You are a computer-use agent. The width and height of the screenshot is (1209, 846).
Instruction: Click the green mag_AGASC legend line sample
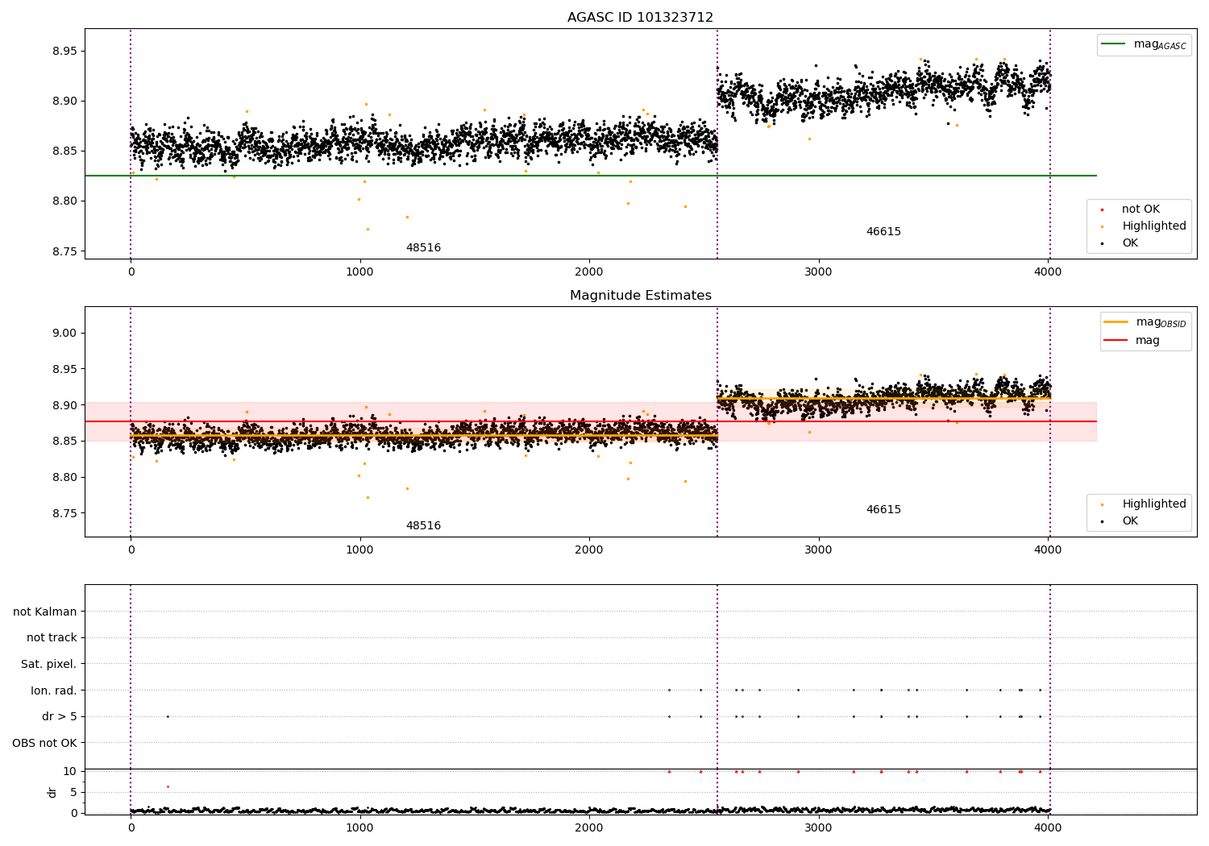[x=1115, y=44]
